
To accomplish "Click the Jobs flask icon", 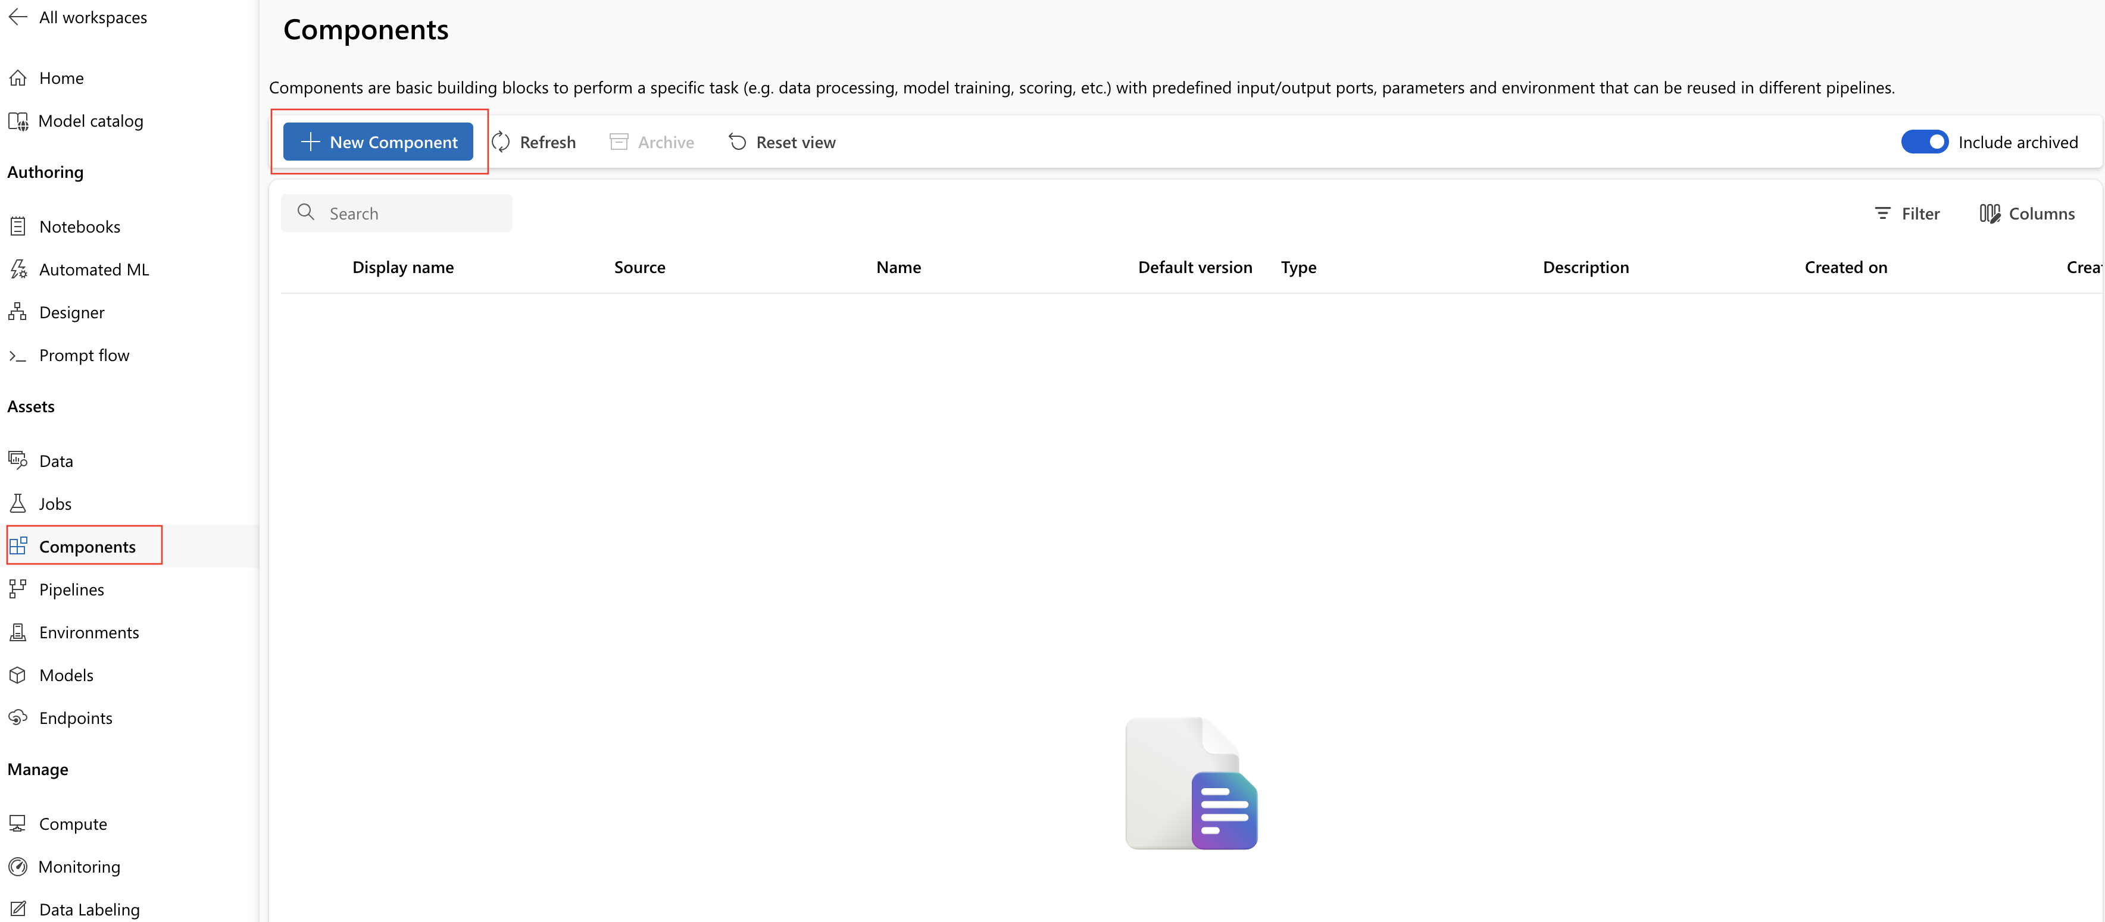I will coord(18,504).
